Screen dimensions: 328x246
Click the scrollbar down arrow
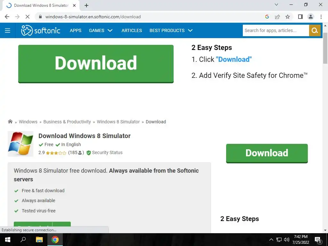(325, 231)
